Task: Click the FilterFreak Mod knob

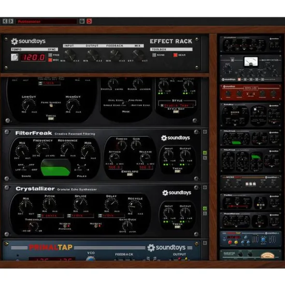Action: 88,151
